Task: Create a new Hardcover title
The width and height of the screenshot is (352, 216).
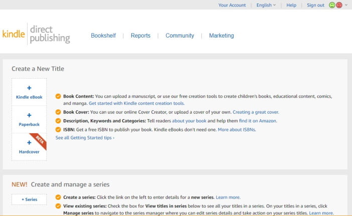Action: click(x=29, y=147)
